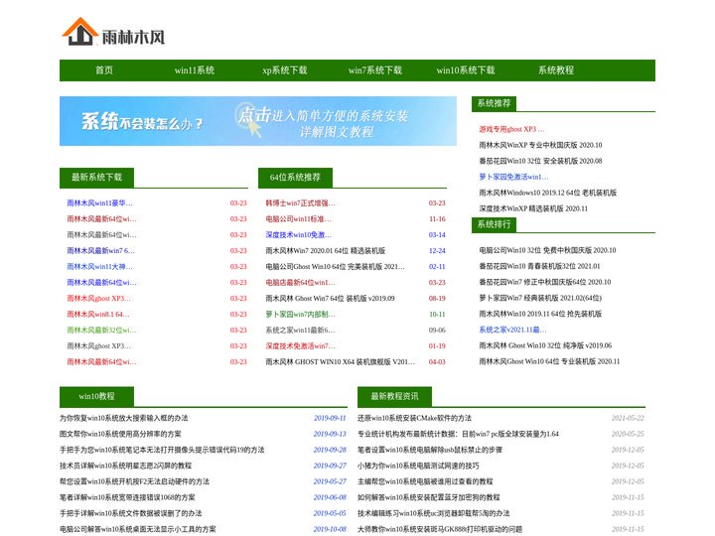Image resolution: width=715 pixels, height=536 pixels.
Task: Open 番茄花园Win10 32位 安全装机版 2020.08
Action: pyautogui.click(x=540, y=161)
